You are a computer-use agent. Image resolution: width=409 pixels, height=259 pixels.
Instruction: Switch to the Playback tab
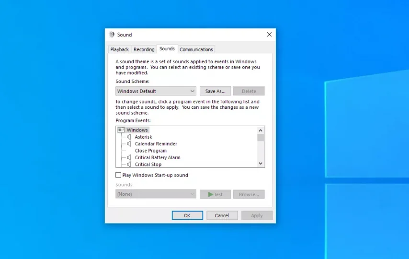pyautogui.click(x=119, y=49)
